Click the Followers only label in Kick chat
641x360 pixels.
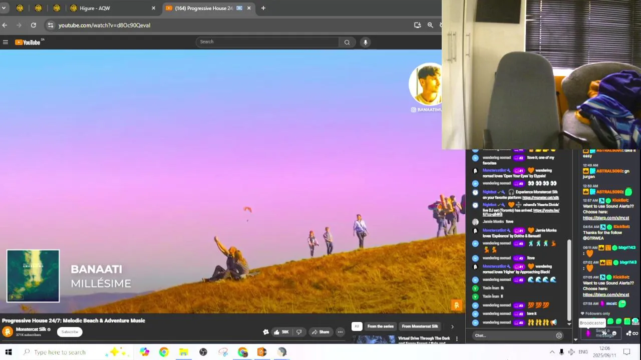coord(597,313)
